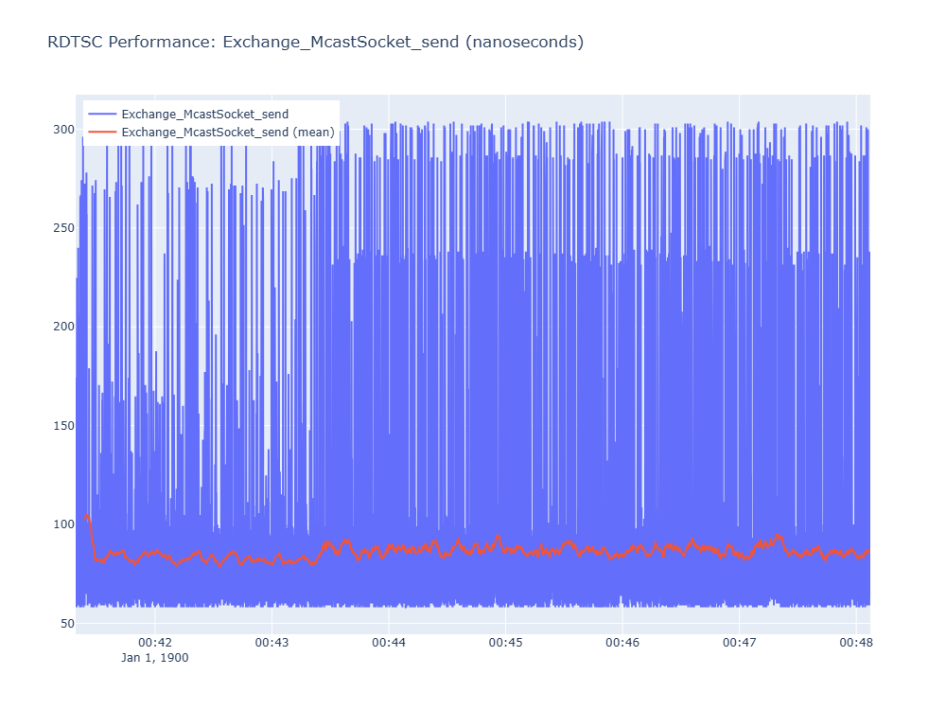Click the 00:42 x-axis tick label
Screen dimensions: 946x710
point(155,643)
